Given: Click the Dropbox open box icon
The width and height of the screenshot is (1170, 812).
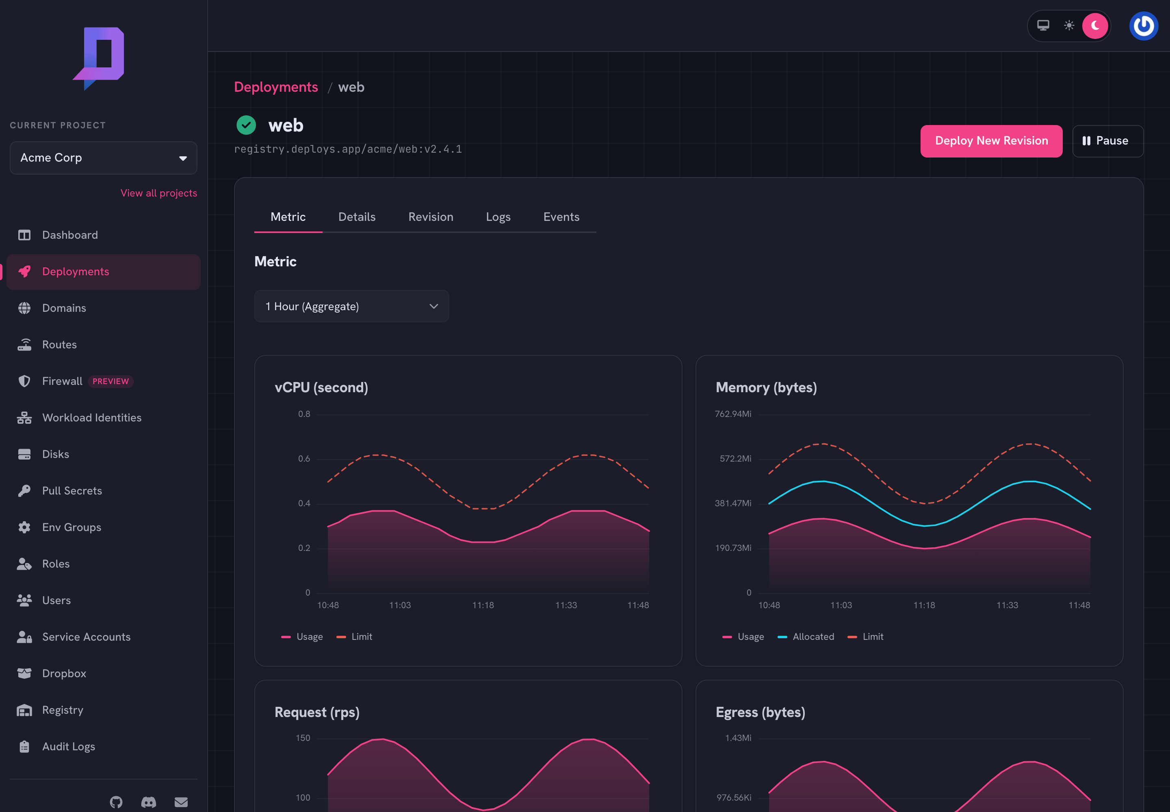Looking at the screenshot, I should click(24, 674).
